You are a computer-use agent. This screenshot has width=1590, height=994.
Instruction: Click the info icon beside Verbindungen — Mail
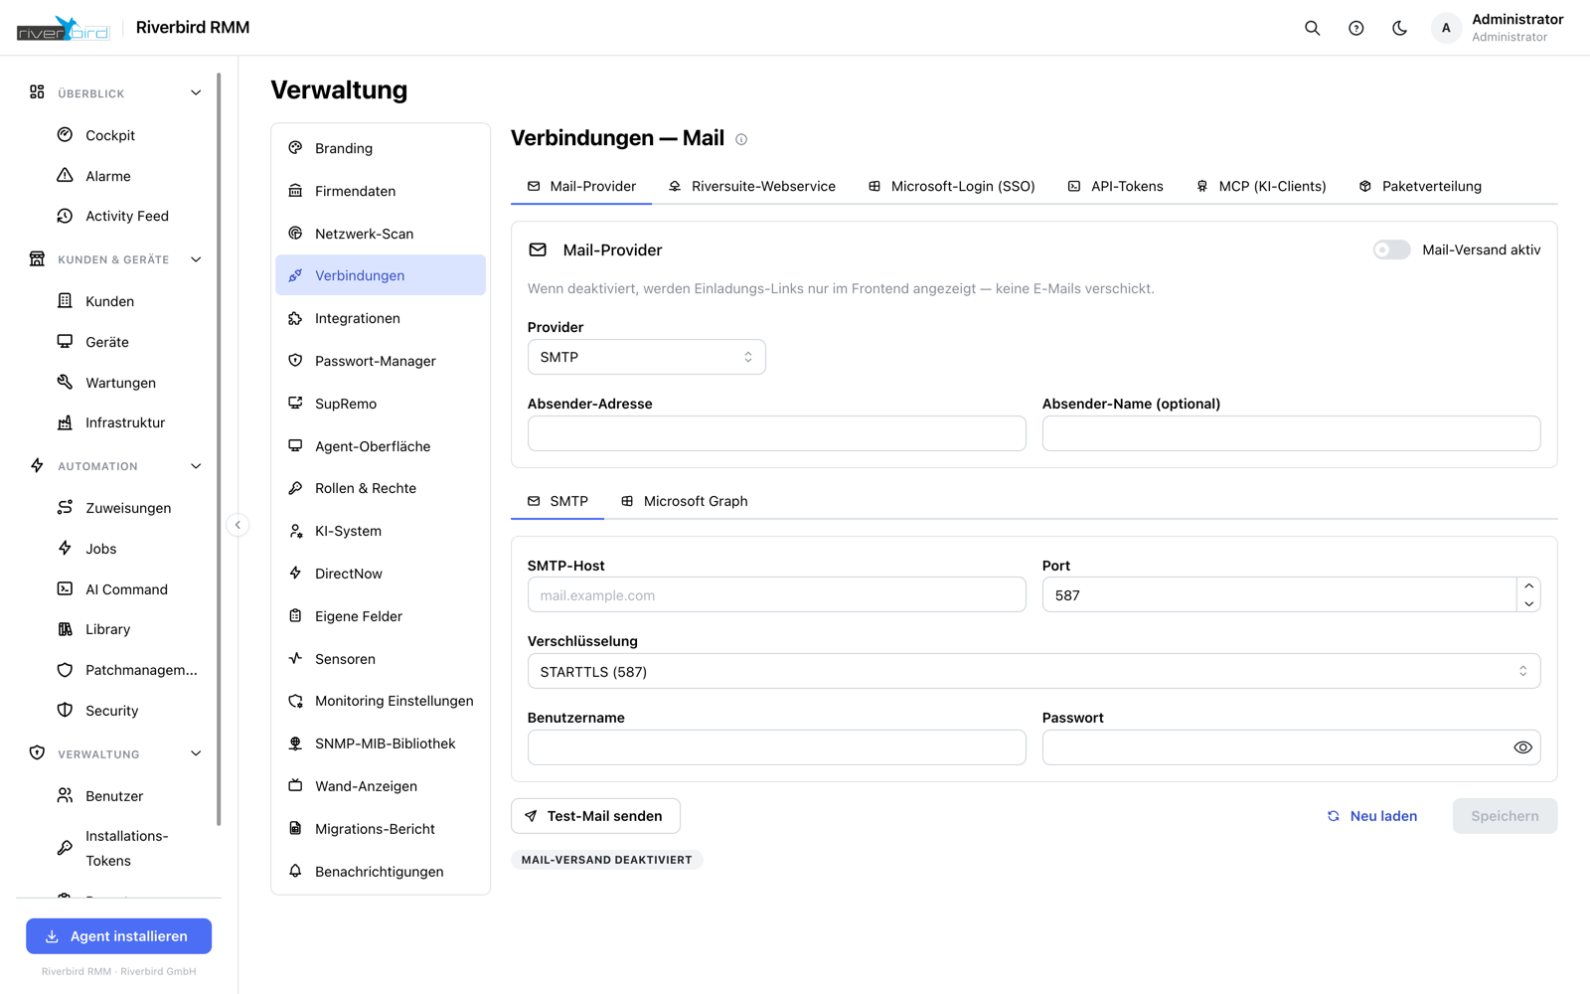741,139
